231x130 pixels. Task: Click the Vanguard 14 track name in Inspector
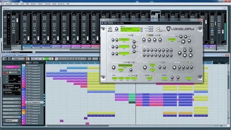12,67
